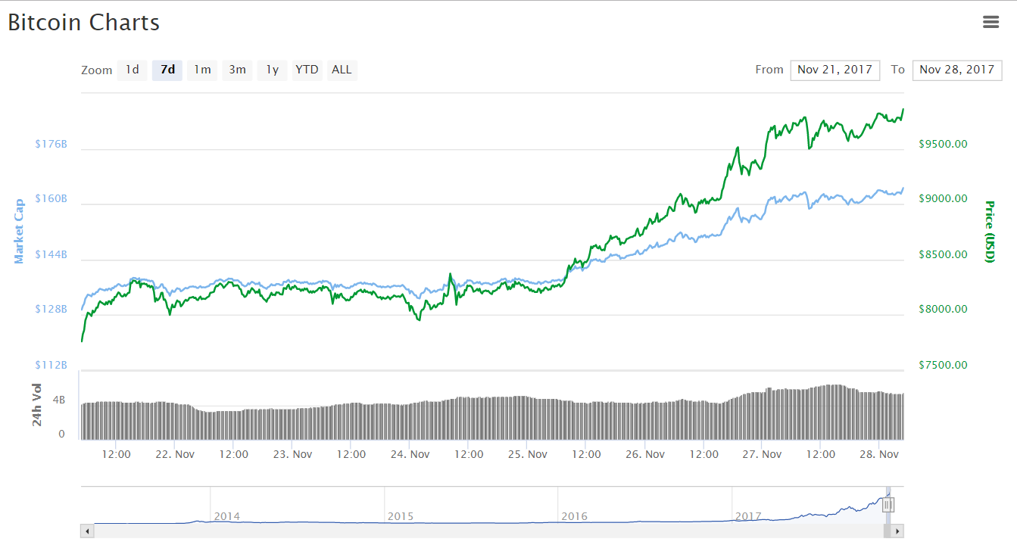Click the 4B volume axis value

[58, 400]
